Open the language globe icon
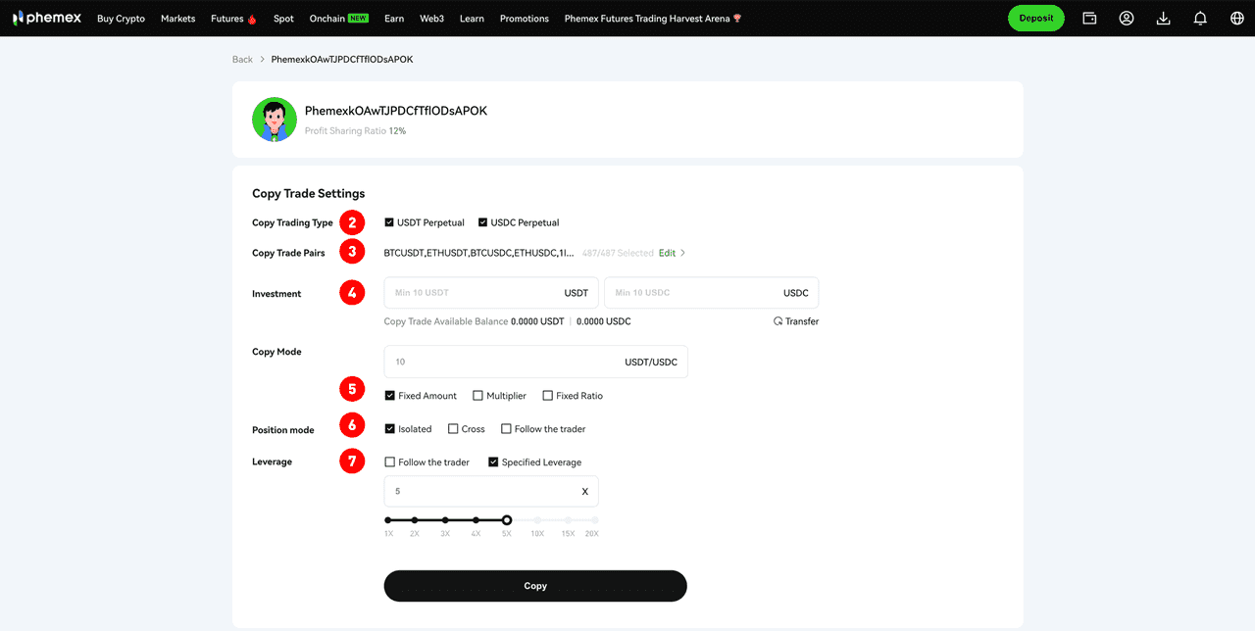The width and height of the screenshot is (1255, 631). (1236, 19)
